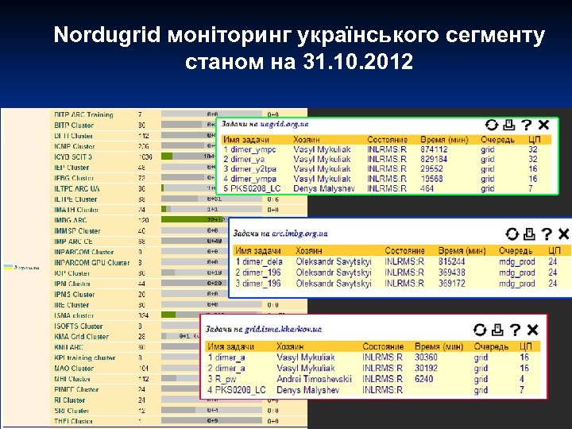The height and width of the screenshot is (429, 572).
Task: Select owner Oleksandr Savytskyi in the dimer_dela row
Action: 334,261
